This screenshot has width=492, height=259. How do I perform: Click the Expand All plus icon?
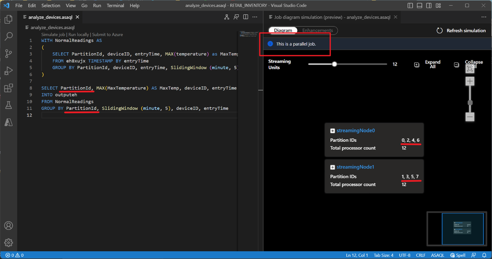pos(416,65)
